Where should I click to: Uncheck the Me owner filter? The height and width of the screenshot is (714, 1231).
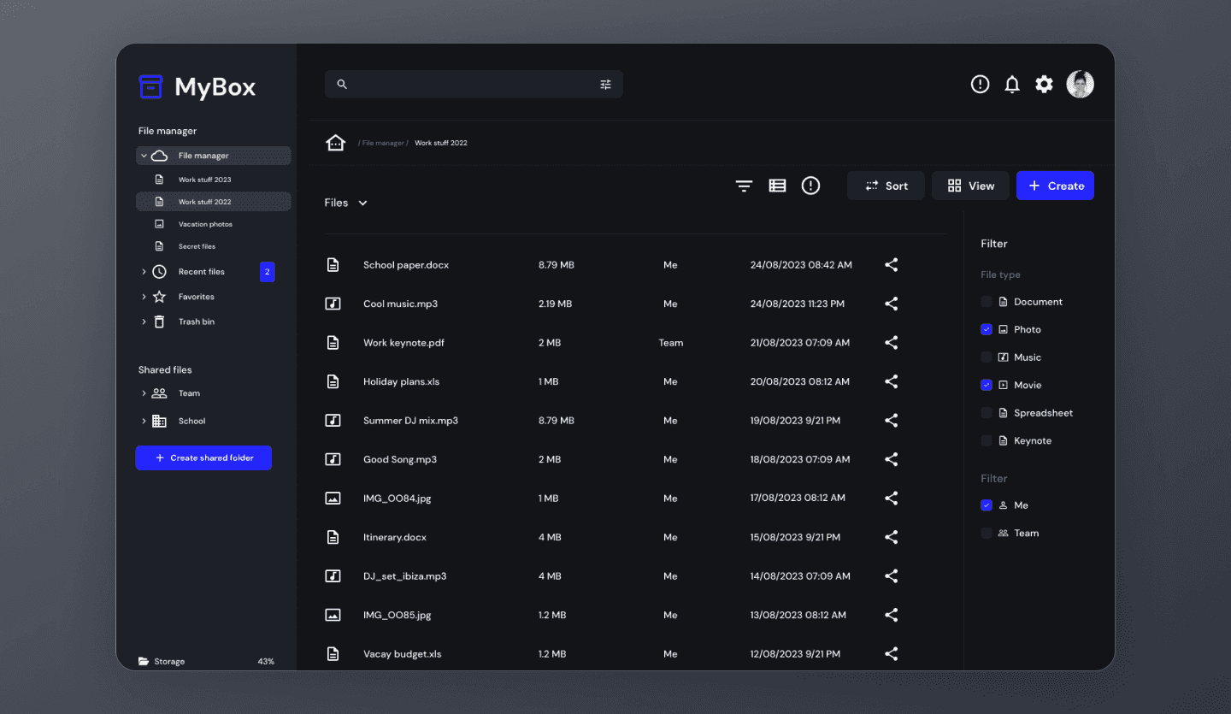pos(987,505)
